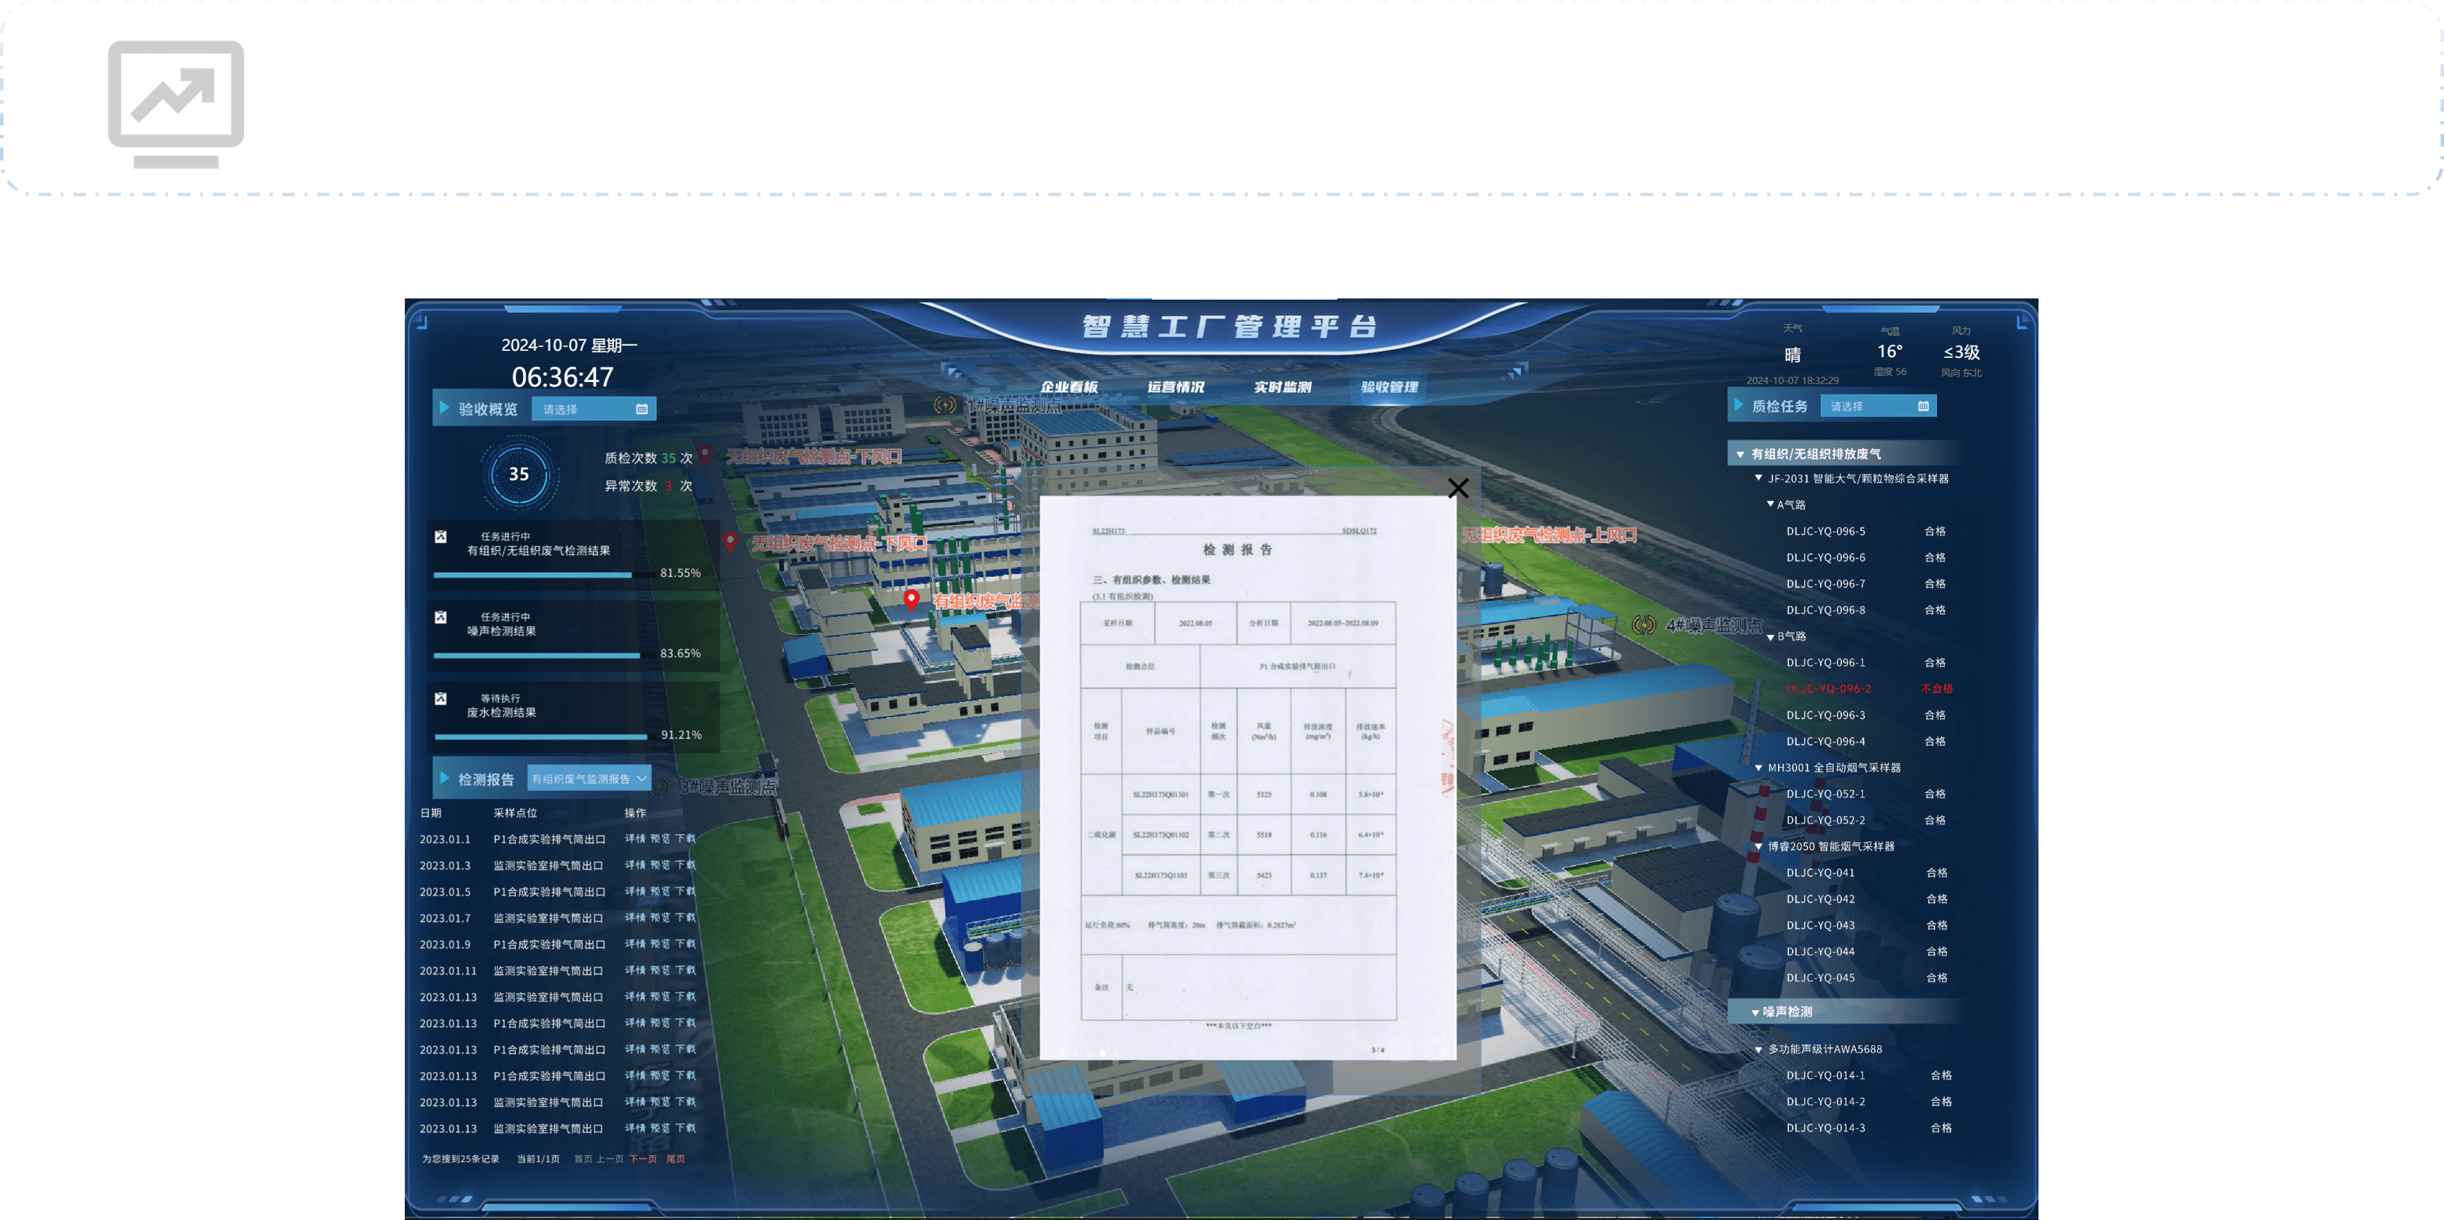The image size is (2444, 1220).
Task: Click the monitor chart icon at top
Action: click(x=175, y=104)
